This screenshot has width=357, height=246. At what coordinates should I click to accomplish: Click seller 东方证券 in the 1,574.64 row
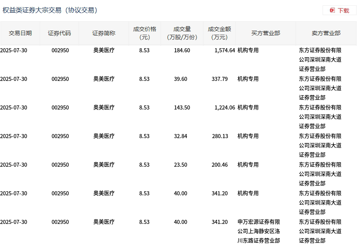[x=320, y=60]
